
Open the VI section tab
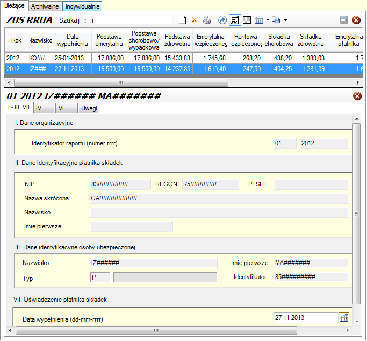(x=67, y=108)
